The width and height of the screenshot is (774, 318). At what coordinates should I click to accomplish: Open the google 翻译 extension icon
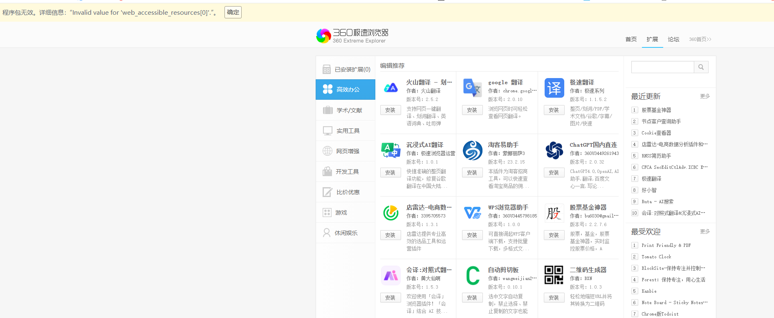point(473,88)
